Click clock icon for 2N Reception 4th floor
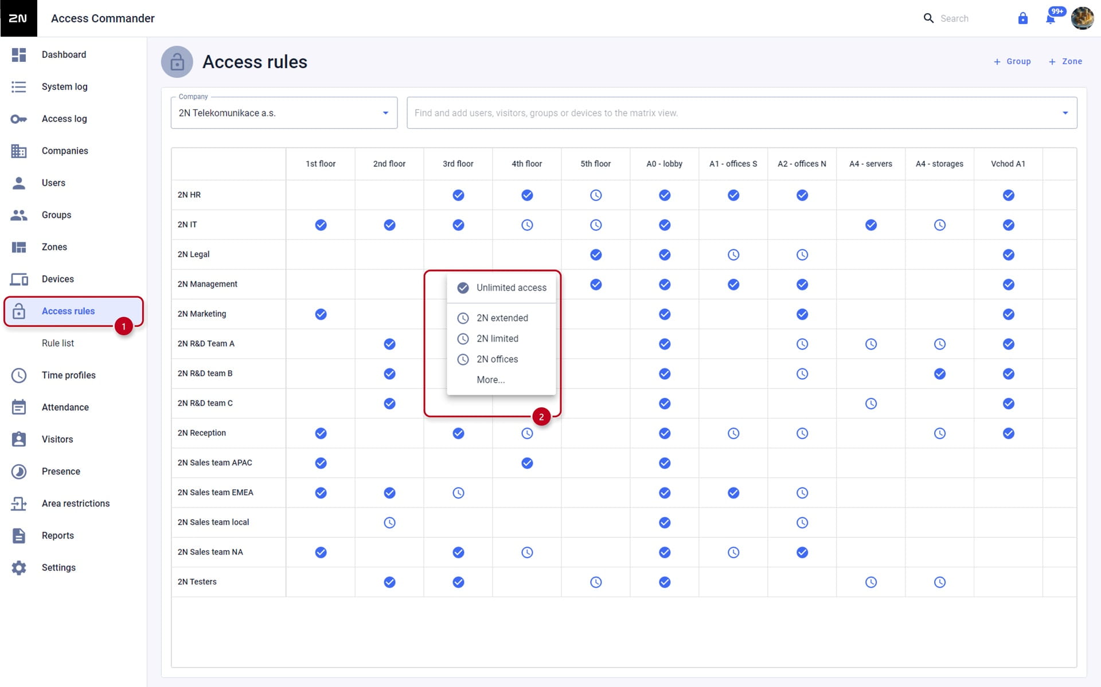Image resolution: width=1101 pixels, height=687 pixels. pyautogui.click(x=527, y=434)
